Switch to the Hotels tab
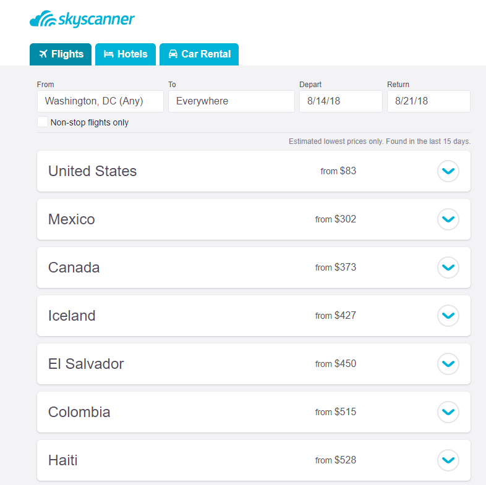This screenshot has width=486, height=485. (126, 54)
